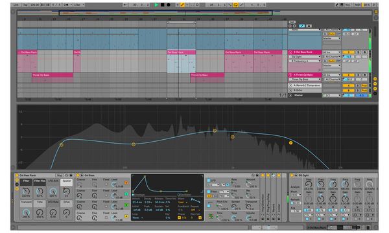Open the Three Op Bass device chooser dropdown
The height and width of the screenshot is (233, 389).
coord(305,79)
